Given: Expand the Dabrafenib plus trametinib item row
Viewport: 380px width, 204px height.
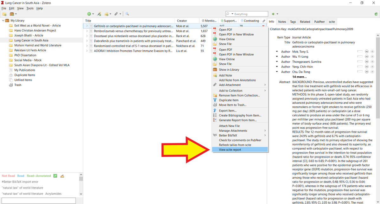Looking at the screenshot, I should click(86, 41).
